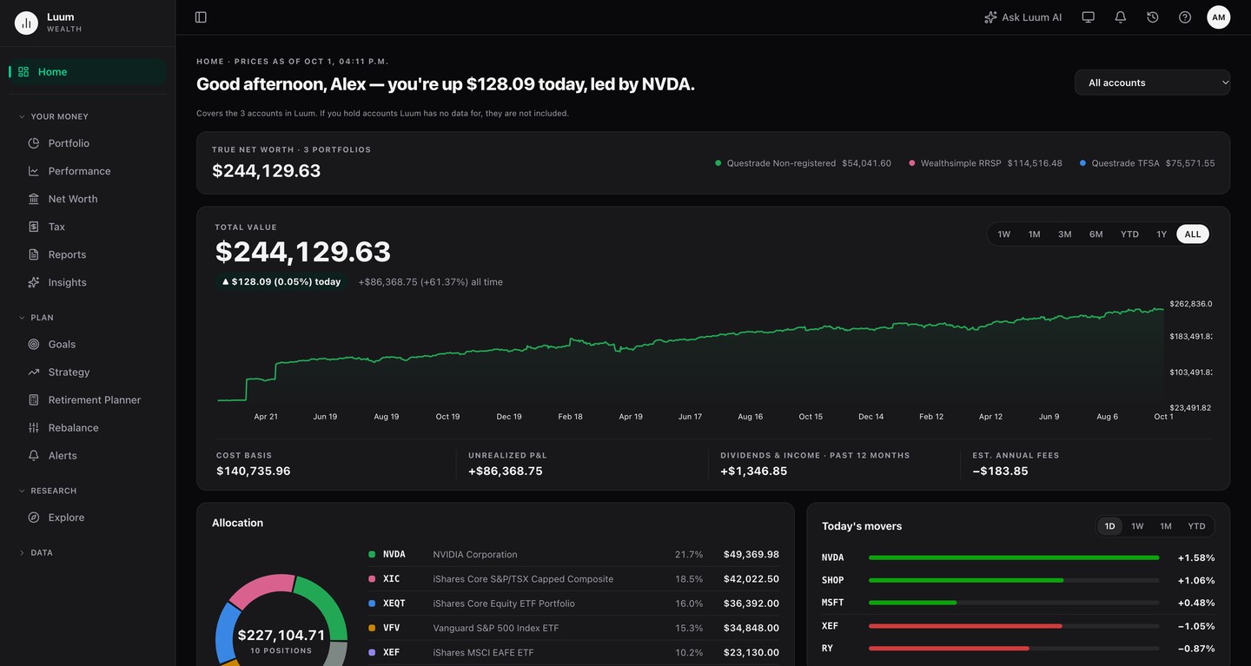Set chart range to 3M
This screenshot has height=666, width=1251.
(1064, 234)
